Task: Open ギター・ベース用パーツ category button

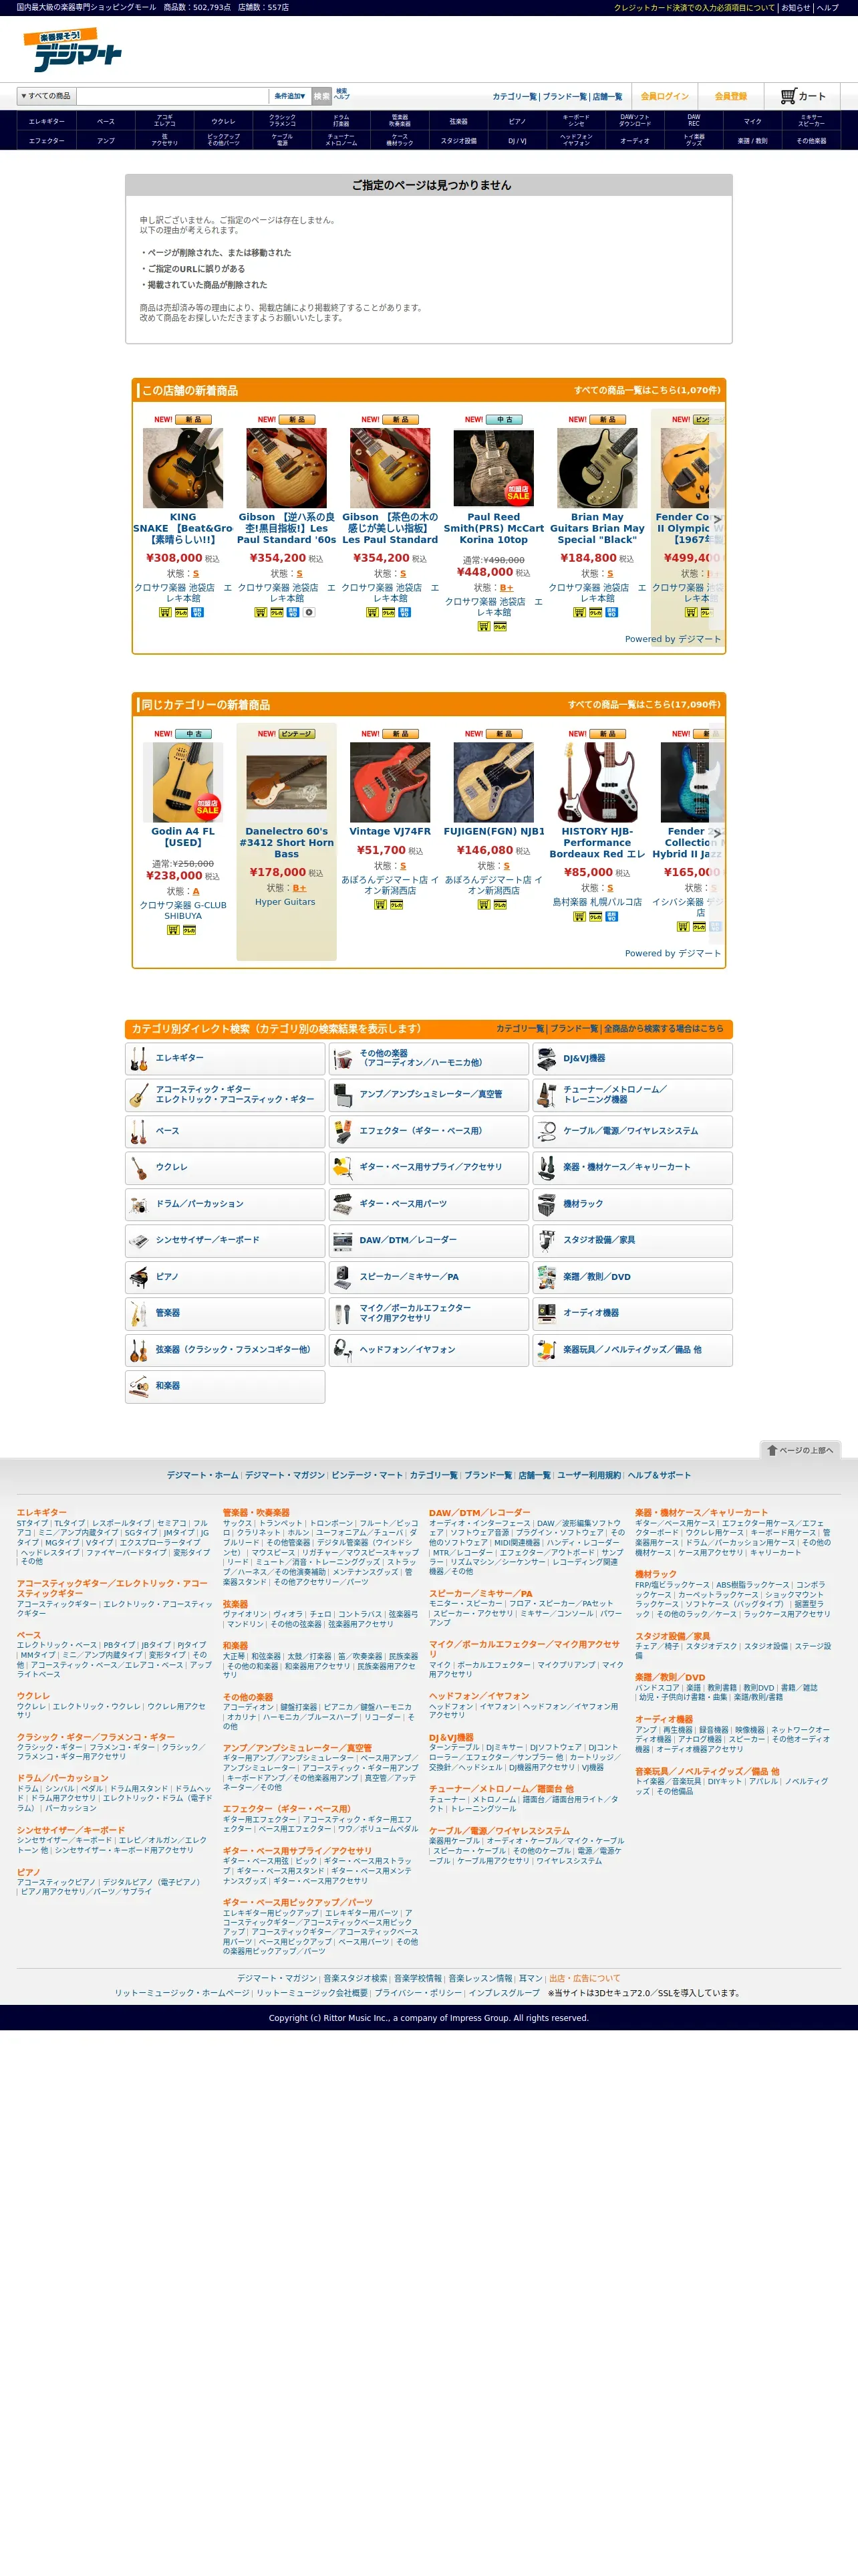Action: (x=428, y=1204)
